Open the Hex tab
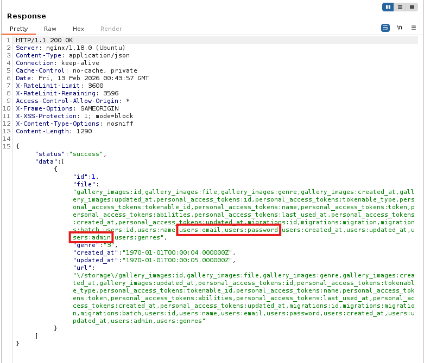 point(79,29)
